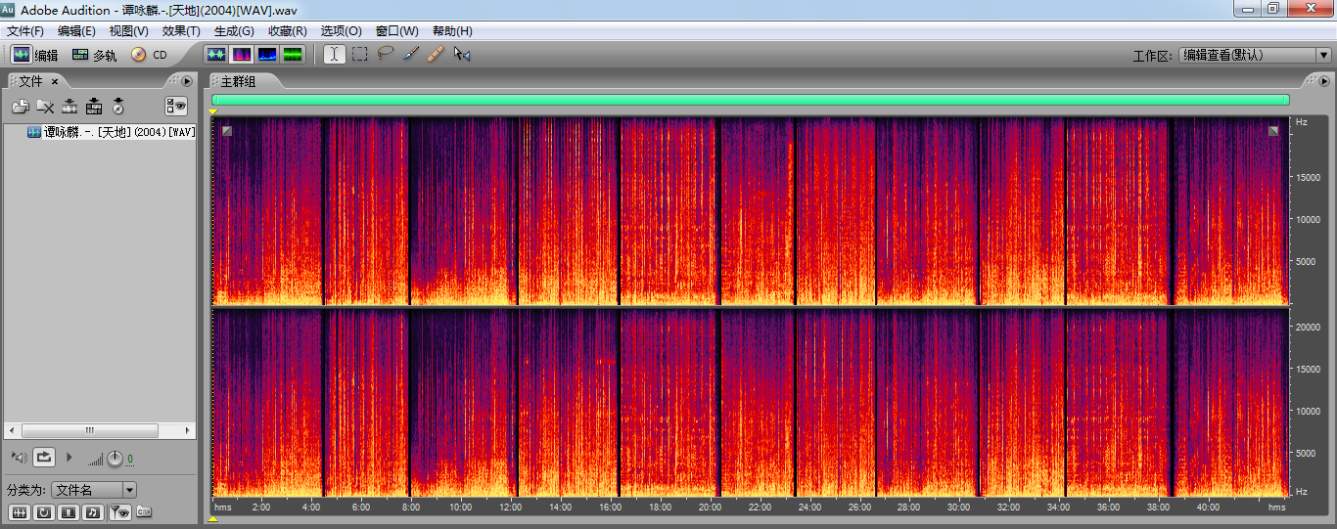Choose the Spot Healing Brush tool

437,55
